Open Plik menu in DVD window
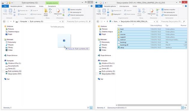Screen dimensions: 189x111 [x=99, y=6]
